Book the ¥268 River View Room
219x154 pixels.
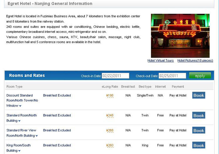199,130
